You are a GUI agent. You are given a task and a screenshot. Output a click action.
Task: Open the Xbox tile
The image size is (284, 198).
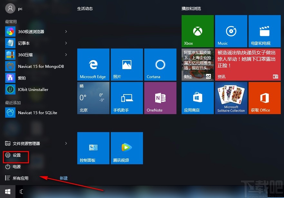coord(197,31)
